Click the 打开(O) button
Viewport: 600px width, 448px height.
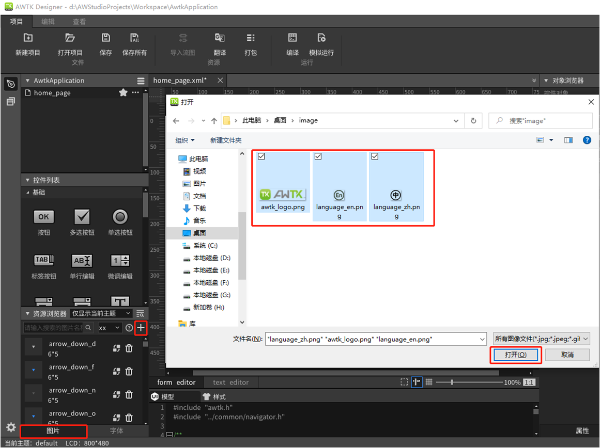(x=515, y=355)
